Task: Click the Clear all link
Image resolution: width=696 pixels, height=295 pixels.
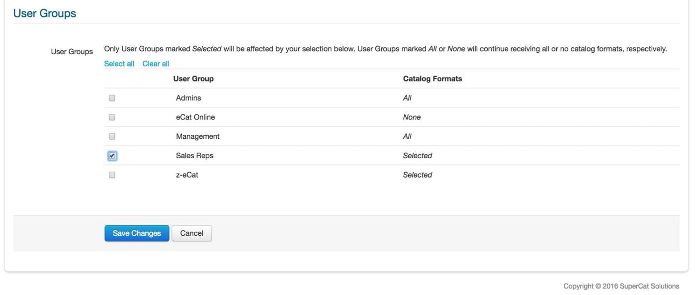Action: [x=156, y=64]
